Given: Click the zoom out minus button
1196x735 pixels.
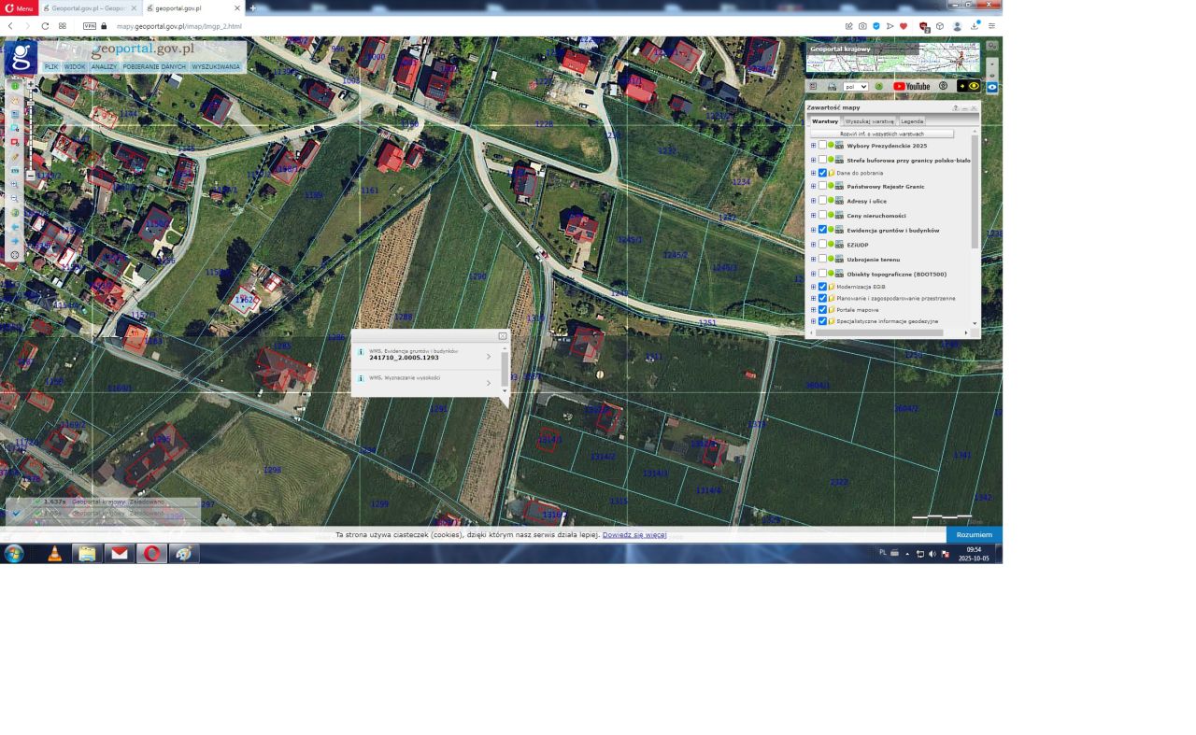Looking at the screenshot, I should pos(30,176).
